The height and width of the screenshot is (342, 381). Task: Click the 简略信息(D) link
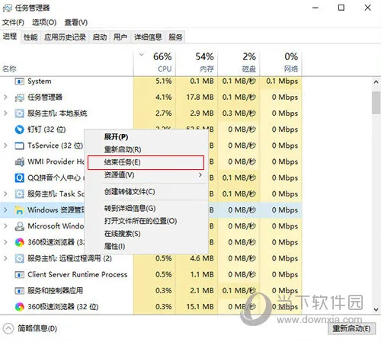point(37,328)
